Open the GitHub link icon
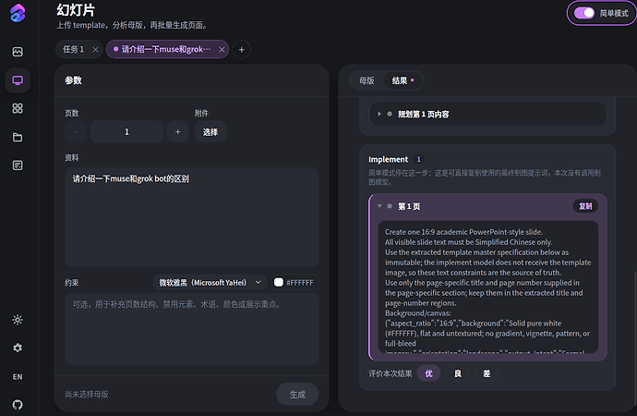Image resolution: width=637 pixels, height=416 pixels. [x=18, y=405]
